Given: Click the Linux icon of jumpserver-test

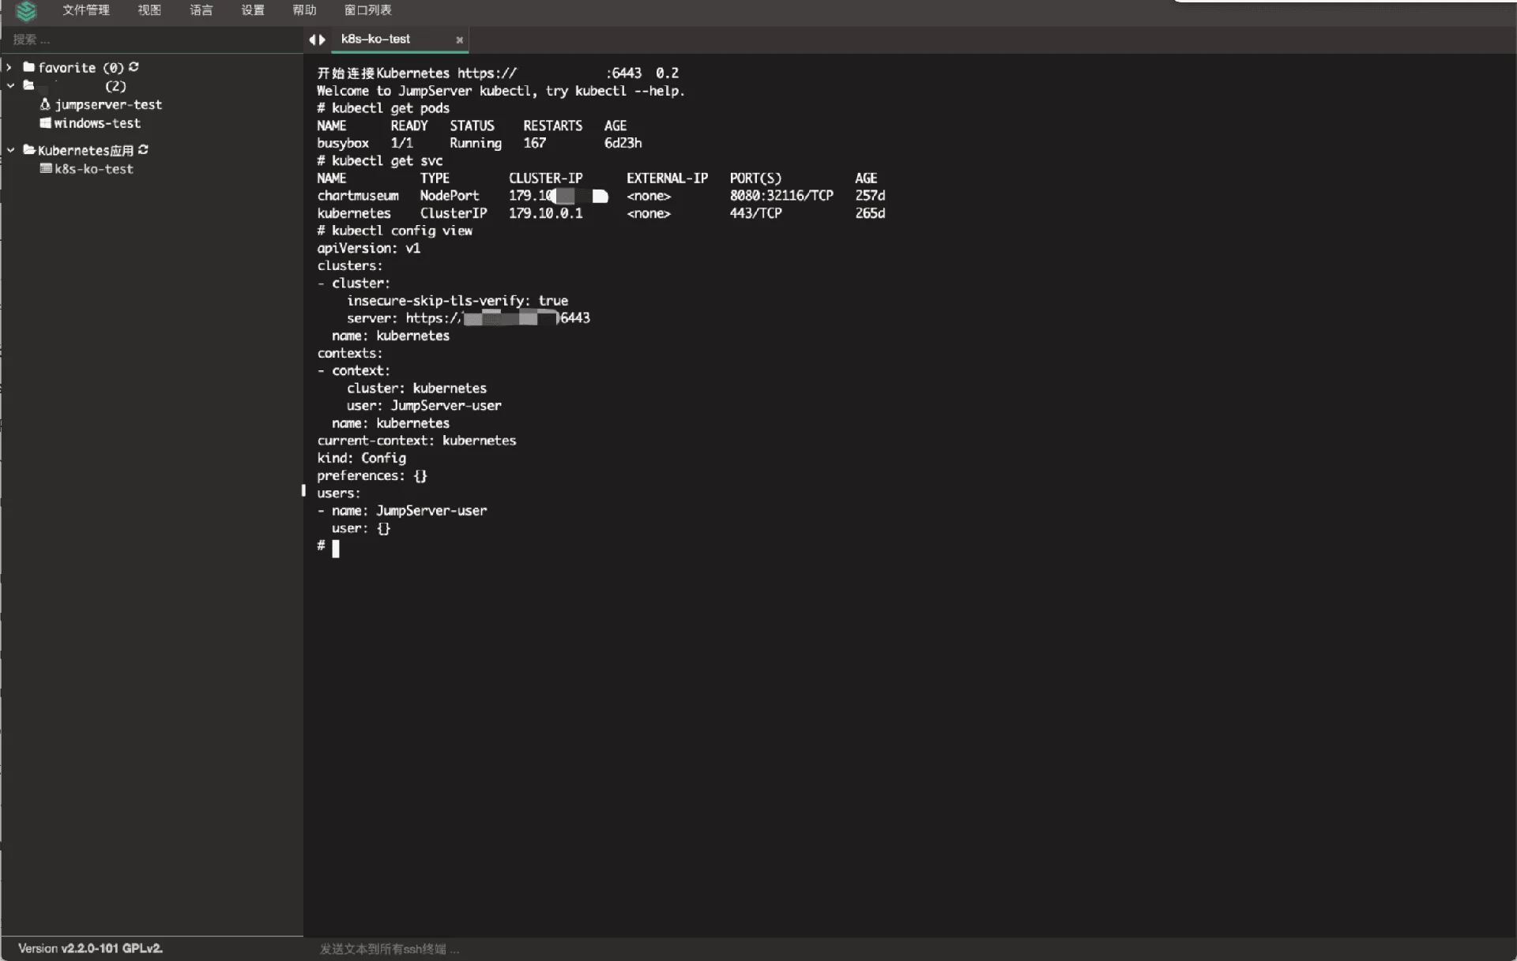Looking at the screenshot, I should pyautogui.click(x=45, y=104).
